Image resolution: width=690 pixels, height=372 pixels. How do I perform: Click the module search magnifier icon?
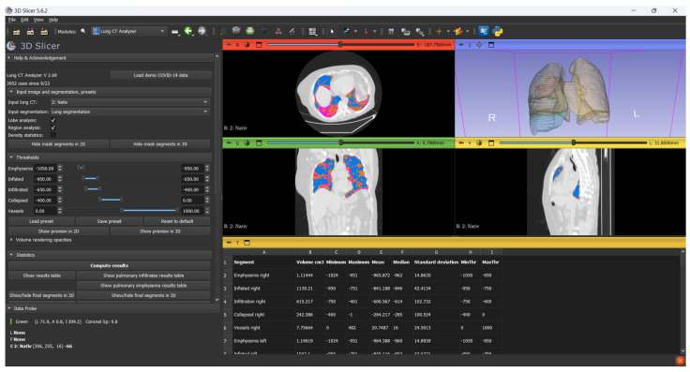(x=83, y=31)
